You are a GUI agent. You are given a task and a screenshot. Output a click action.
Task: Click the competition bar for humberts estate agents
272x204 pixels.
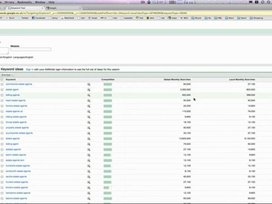(x=108, y=166)
